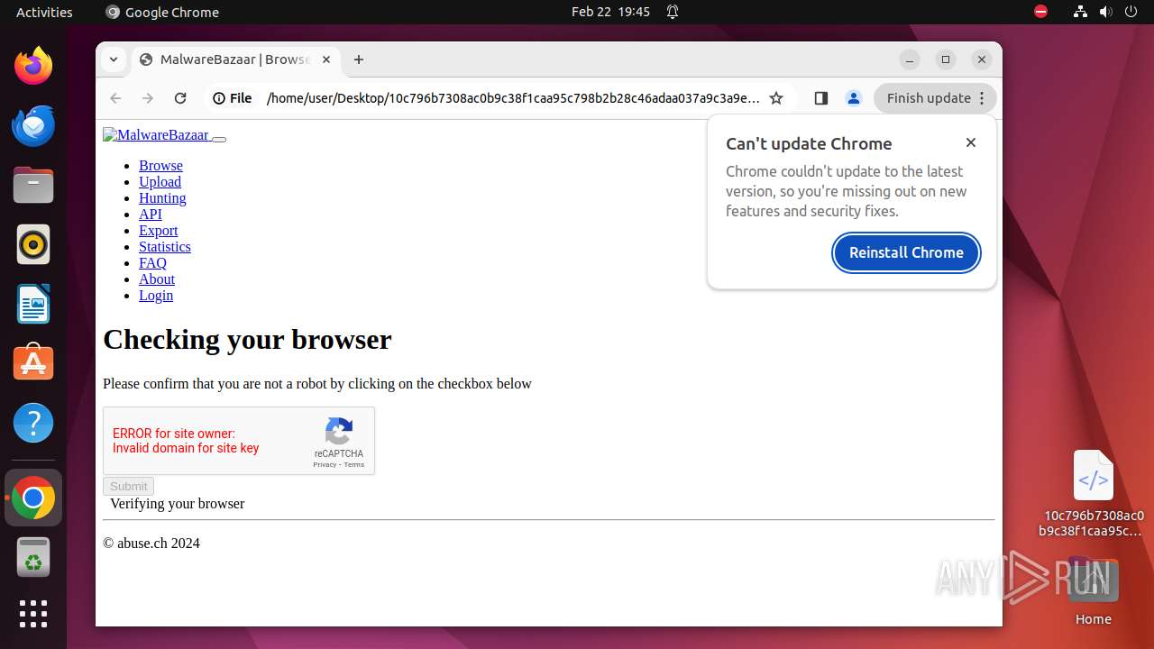Viewport: 1154px width, 649px height.
Task: Open the Help dock icon
Action: coord(33,423)
